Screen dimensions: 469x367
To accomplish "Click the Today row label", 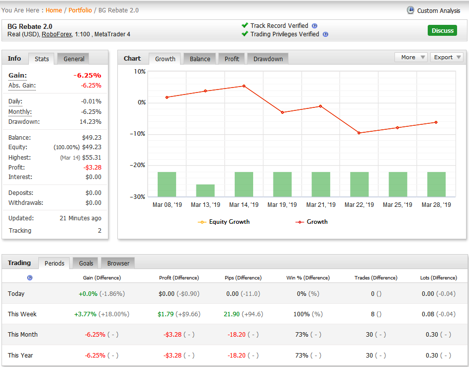I will click(x=16, y=294).
